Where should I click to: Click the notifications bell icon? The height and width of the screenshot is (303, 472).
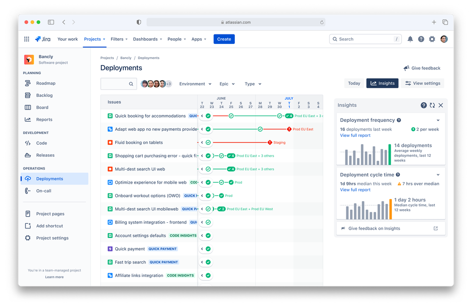(410, 39)
